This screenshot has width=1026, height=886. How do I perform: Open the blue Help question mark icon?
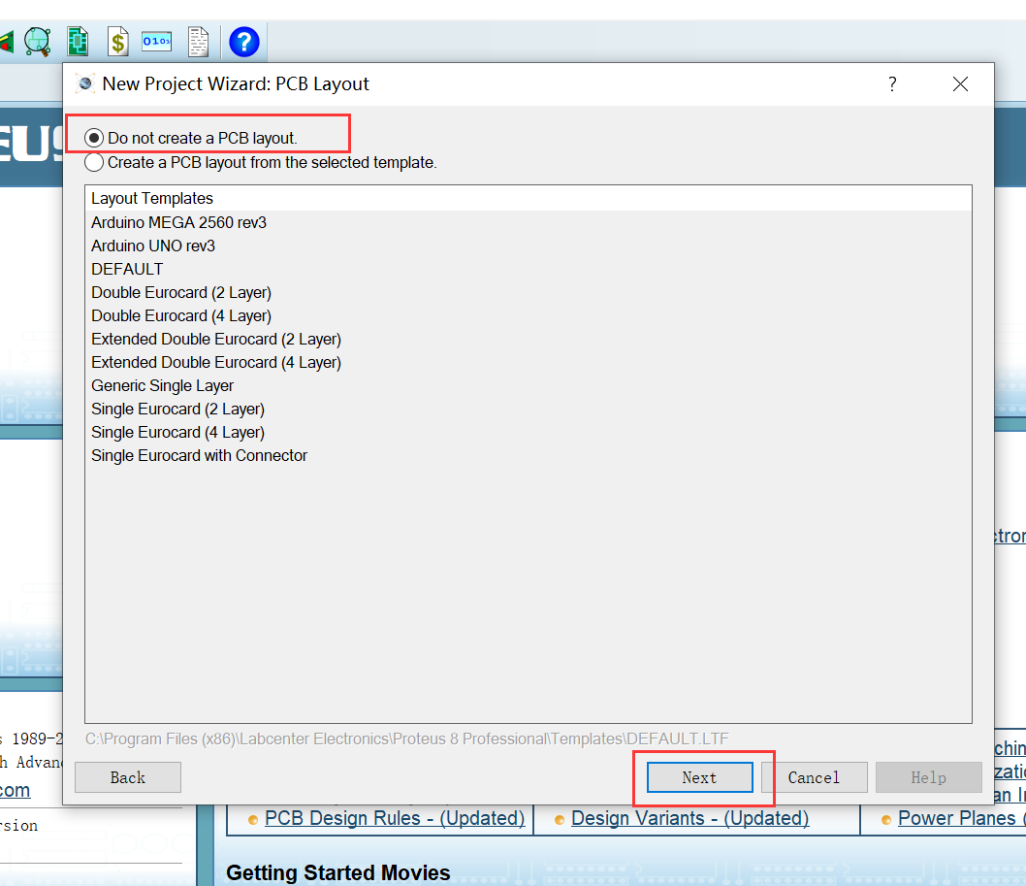pos(244,42)
